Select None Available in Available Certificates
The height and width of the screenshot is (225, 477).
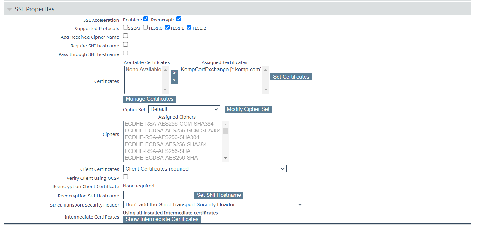[143, 70]
